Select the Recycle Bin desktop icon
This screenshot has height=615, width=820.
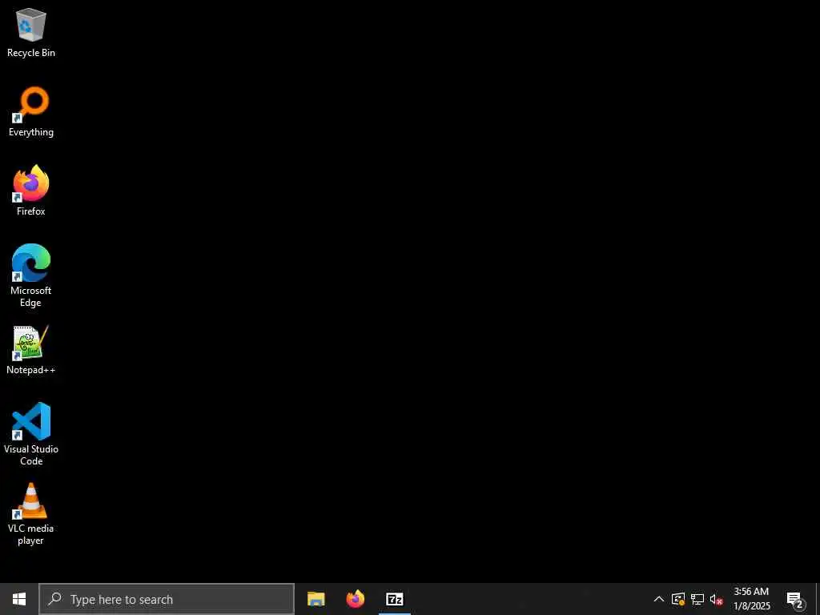coord(31,33)
